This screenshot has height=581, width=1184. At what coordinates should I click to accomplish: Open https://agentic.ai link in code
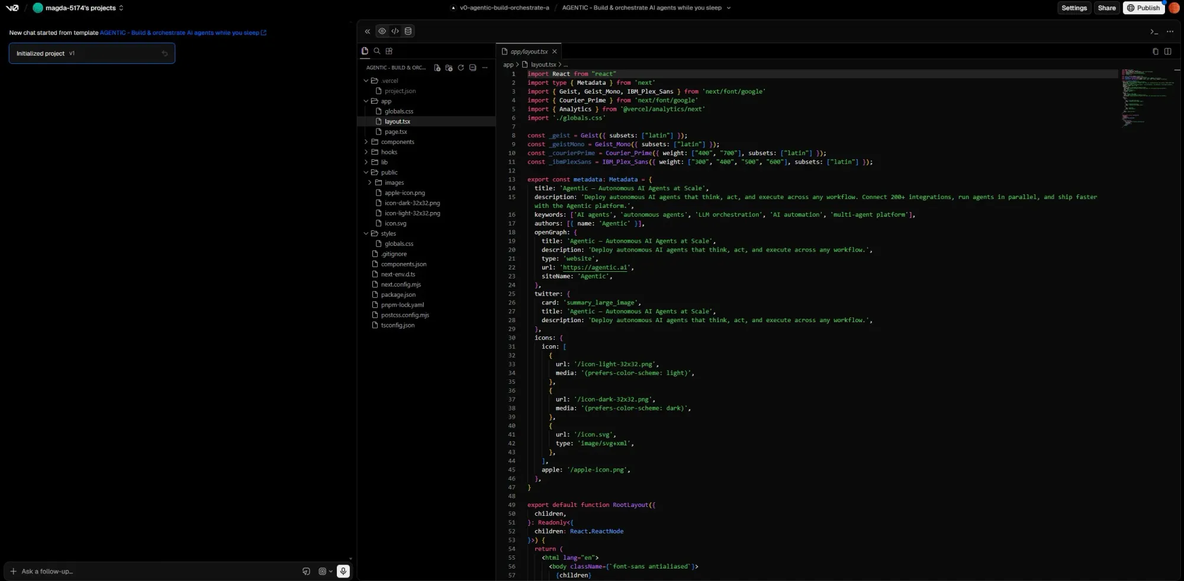tap(595, 268)
